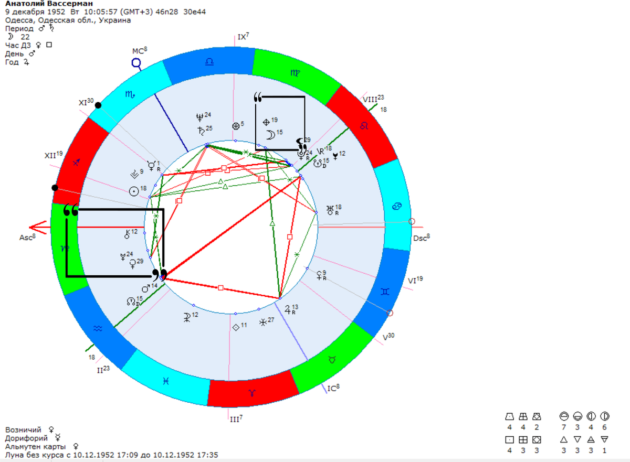Select the XII house cusp label
The image size is (630, 462).
(54, 155)
